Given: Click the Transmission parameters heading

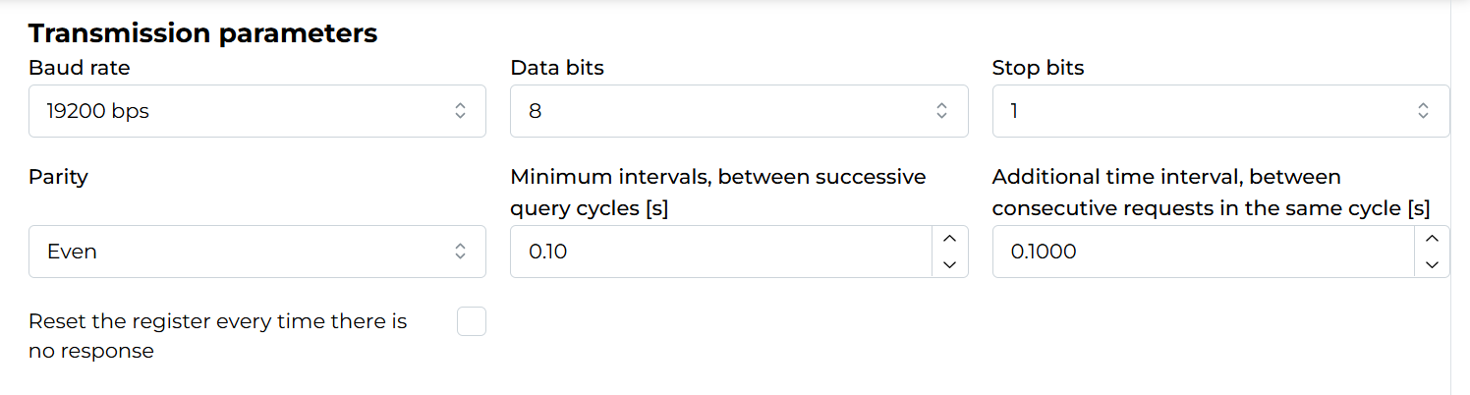Looking at the screenshot, I should coord(202,32).
